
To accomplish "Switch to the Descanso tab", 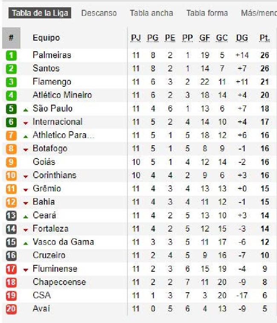I will [99, 13].
